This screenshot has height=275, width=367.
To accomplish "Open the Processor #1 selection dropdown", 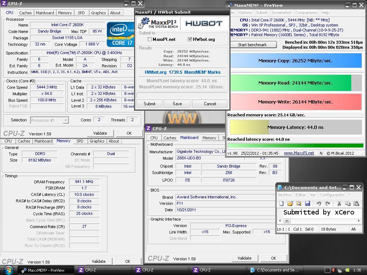I will point(66,120).
